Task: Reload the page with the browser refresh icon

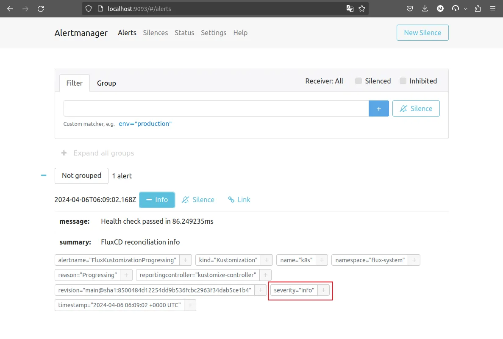Action: click(x=41, y=8)
